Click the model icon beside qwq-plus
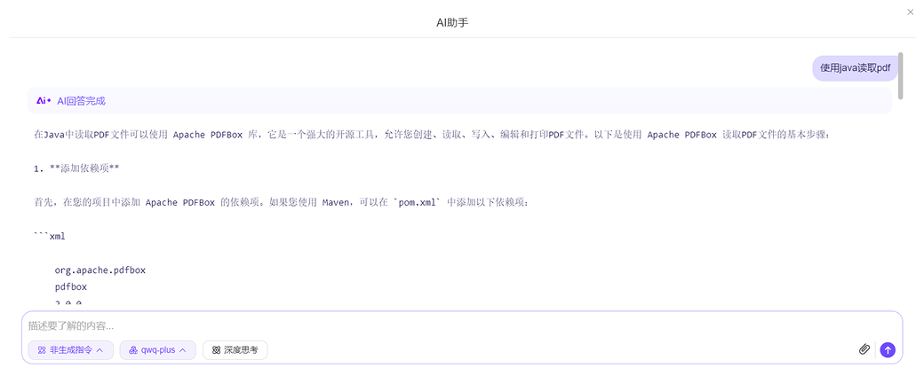This screenshot has width=924, height=383. point(133,350)
